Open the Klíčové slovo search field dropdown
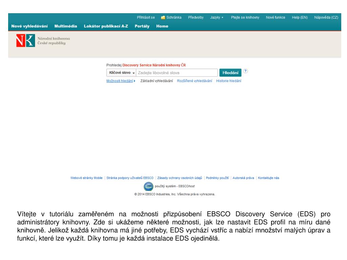The width and height of the screenshot is (347, 260). 121,73
